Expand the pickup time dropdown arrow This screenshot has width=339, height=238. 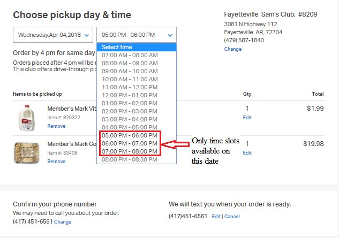pos(170,35)
